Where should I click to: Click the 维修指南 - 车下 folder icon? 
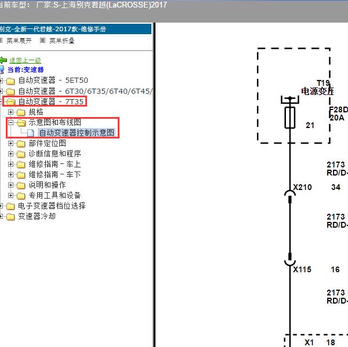click(x=21, y=175)
